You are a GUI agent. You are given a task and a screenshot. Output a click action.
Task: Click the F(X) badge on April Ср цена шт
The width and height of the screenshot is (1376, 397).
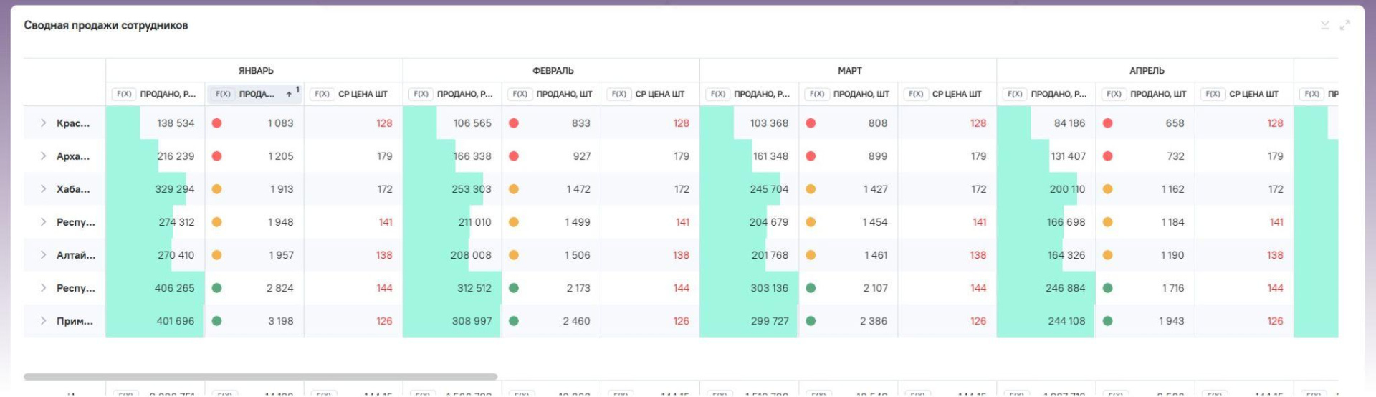1213,94
